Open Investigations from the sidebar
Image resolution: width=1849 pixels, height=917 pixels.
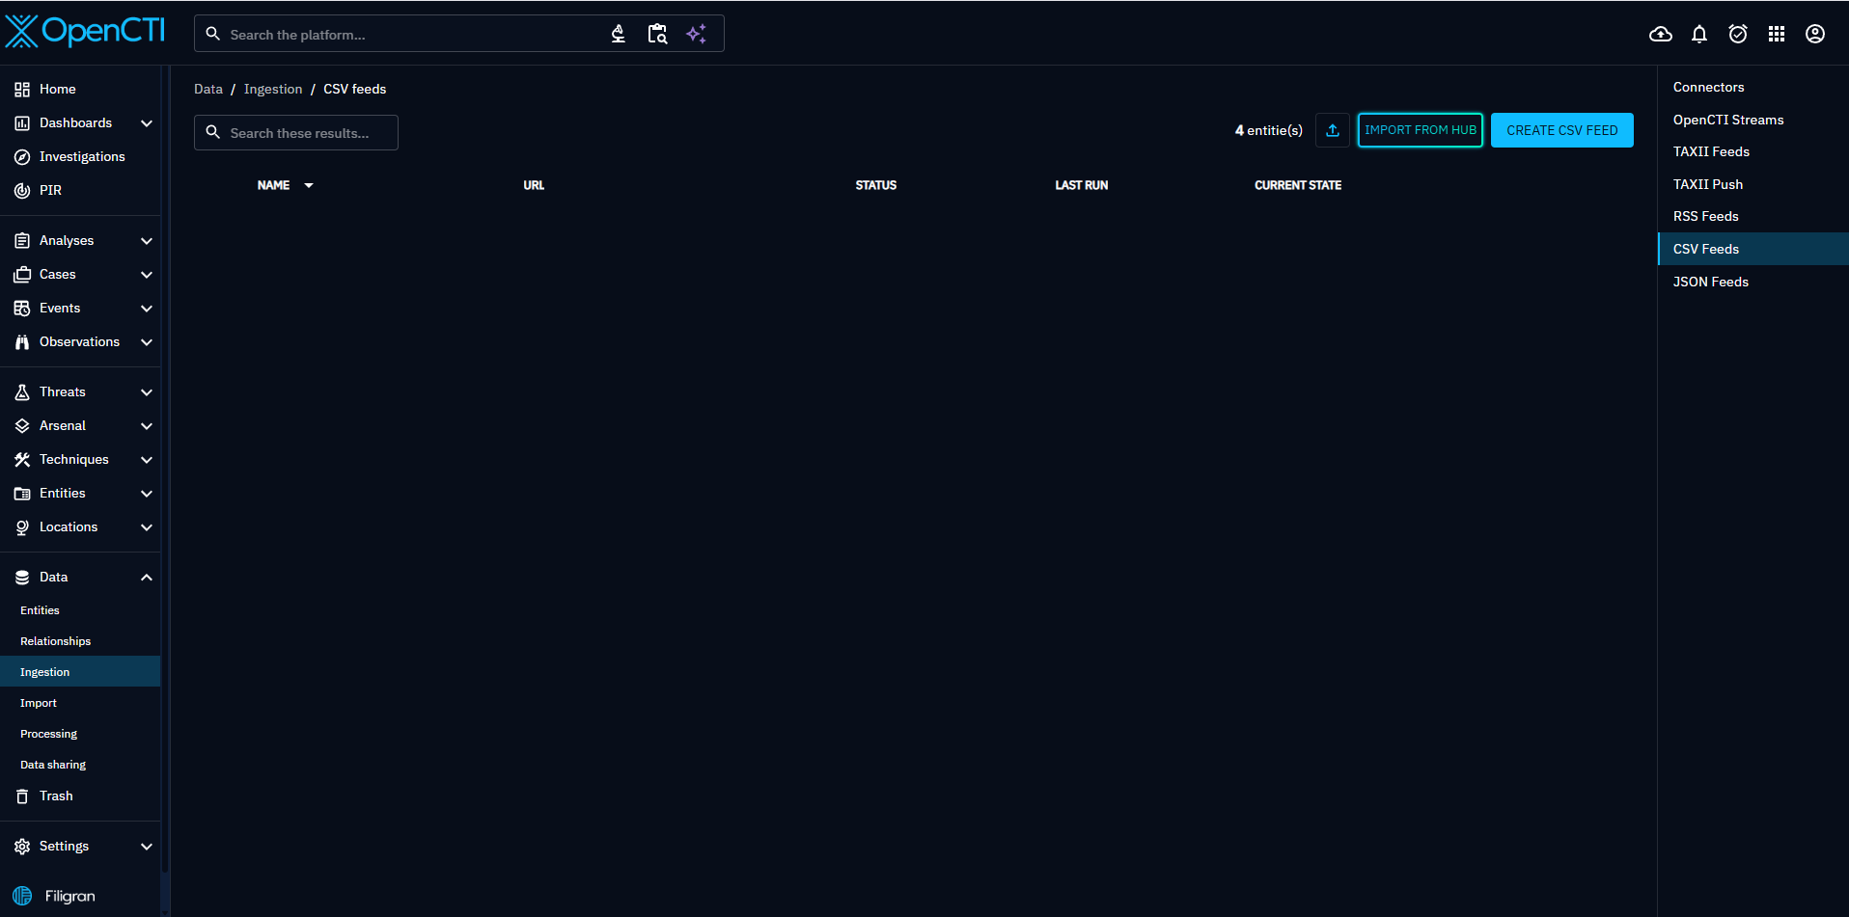pos(82,156)
